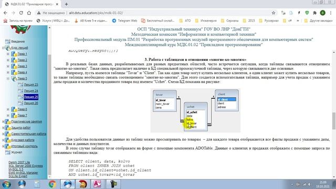Open the Access app in the taskbar
This screenshot has height=189, width=336.
point(97,184)
